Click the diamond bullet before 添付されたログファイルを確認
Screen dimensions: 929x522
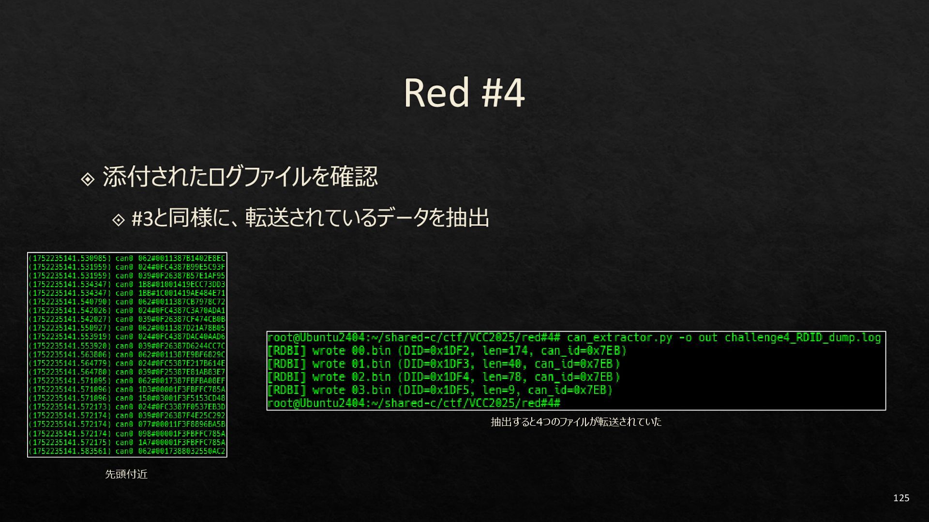(x=88, y=179)
